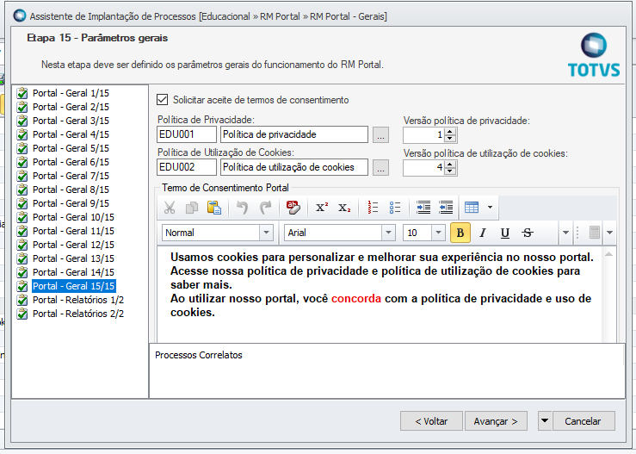Click the Processos Correlatos panel label

point(198,355)
